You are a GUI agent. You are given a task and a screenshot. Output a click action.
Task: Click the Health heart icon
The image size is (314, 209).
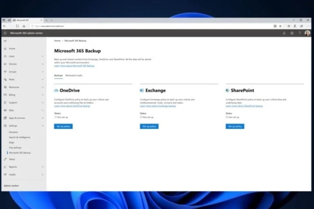pyautogui.click(x=5, y=175)
